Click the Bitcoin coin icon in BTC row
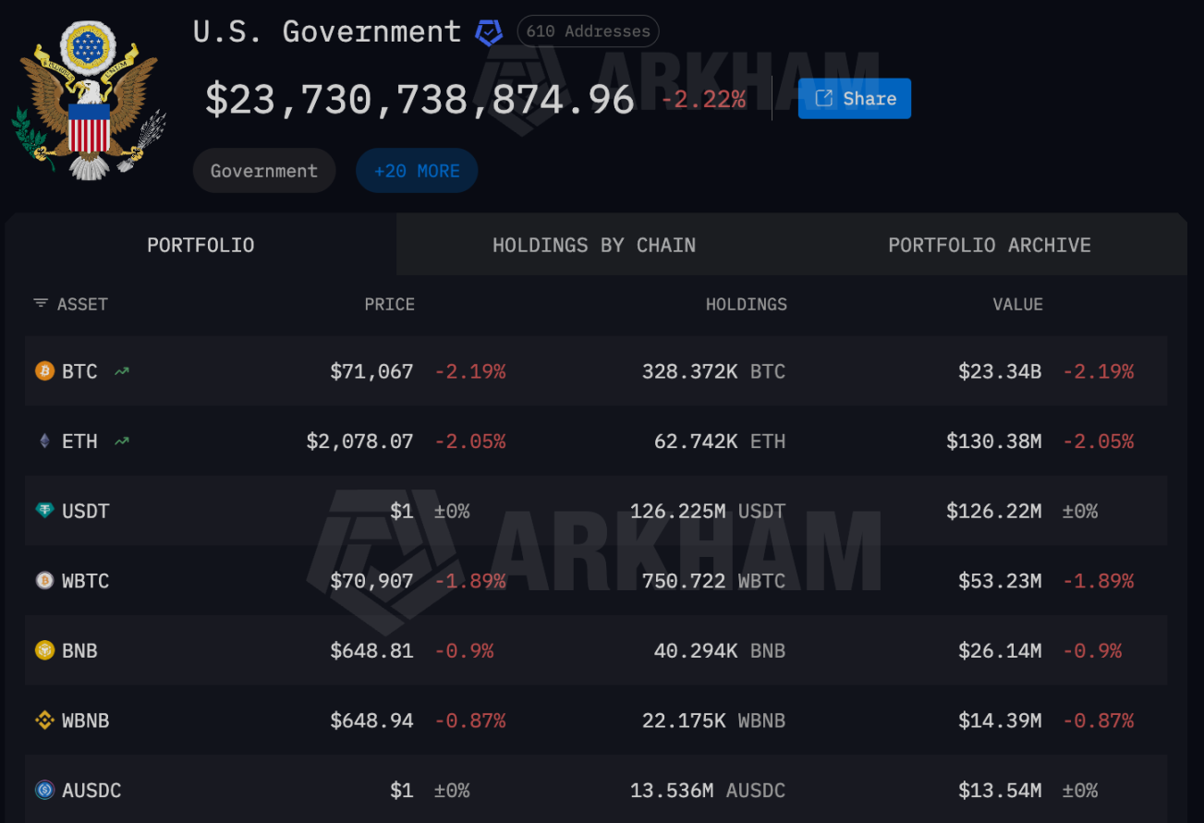The height and width of the screenshot is (823, 1204). [44, 371]
